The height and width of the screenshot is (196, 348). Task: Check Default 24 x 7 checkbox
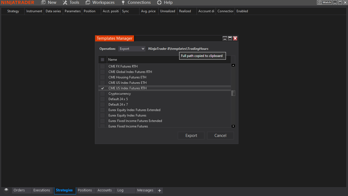102,105
